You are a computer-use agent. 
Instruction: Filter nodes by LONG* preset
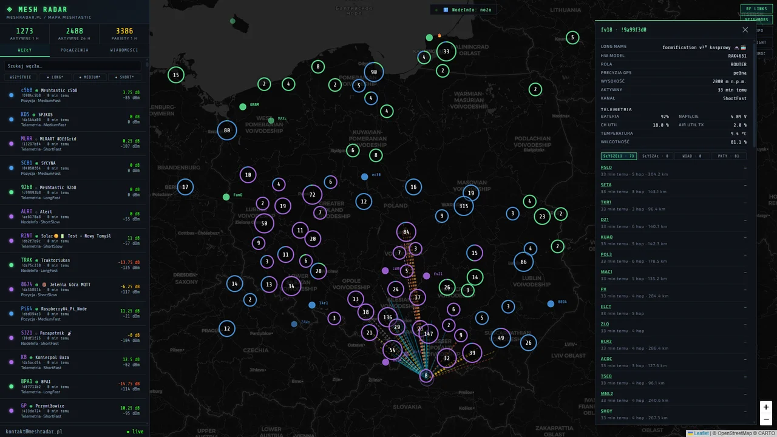(x=55, y=77)
